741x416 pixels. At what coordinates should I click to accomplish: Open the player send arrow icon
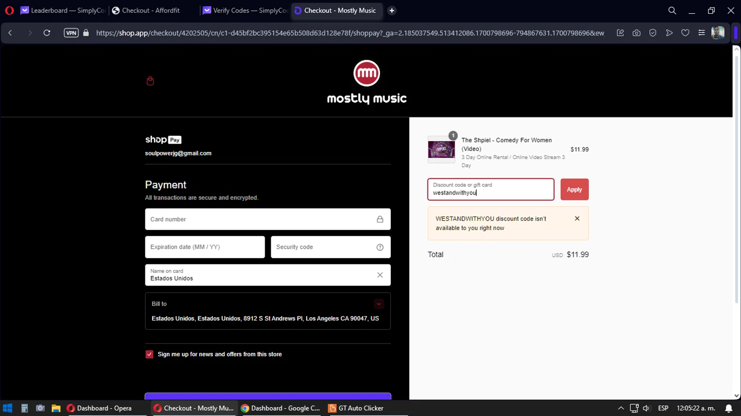669,33
